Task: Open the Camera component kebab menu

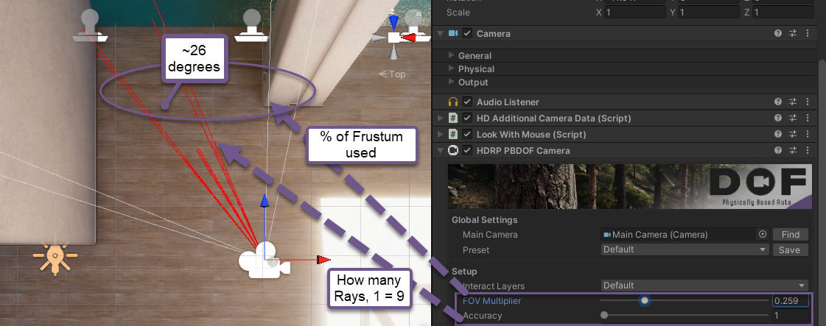Action: point(808,33)
